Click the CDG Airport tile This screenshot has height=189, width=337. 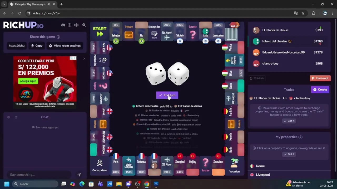[x=167, y=165]
